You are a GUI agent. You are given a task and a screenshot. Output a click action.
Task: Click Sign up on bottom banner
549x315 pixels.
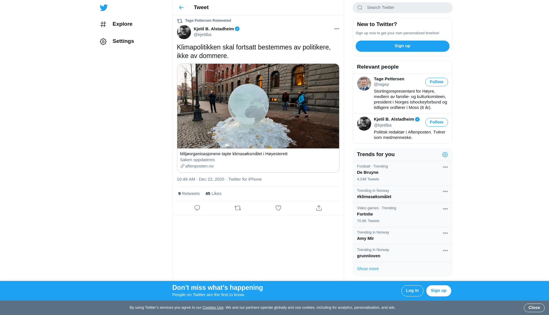click(x=438, y=291)
